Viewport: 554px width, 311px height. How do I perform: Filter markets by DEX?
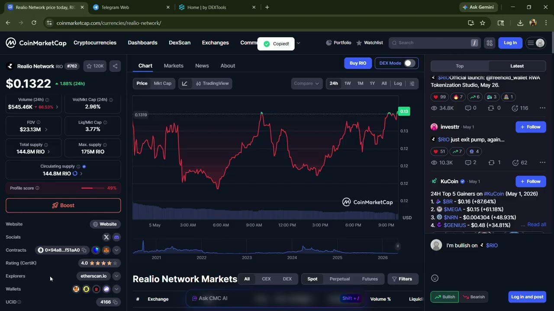point(287,279)
